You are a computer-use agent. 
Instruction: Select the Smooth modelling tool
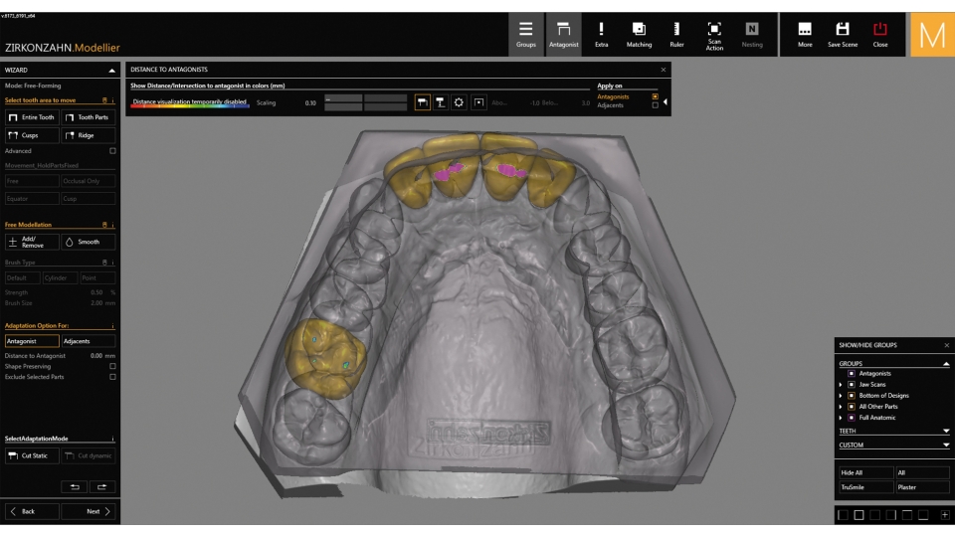[x=88, y=242]
